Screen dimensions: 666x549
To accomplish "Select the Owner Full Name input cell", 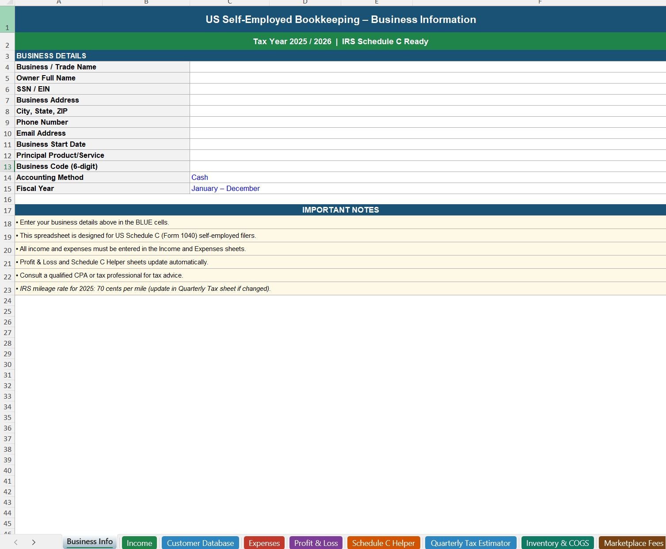I will [428, 78].
